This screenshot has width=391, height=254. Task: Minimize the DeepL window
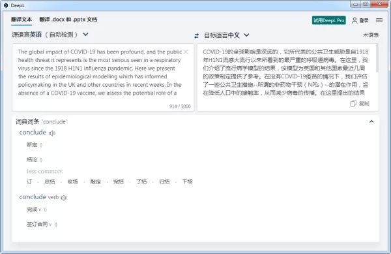(356, 5)
